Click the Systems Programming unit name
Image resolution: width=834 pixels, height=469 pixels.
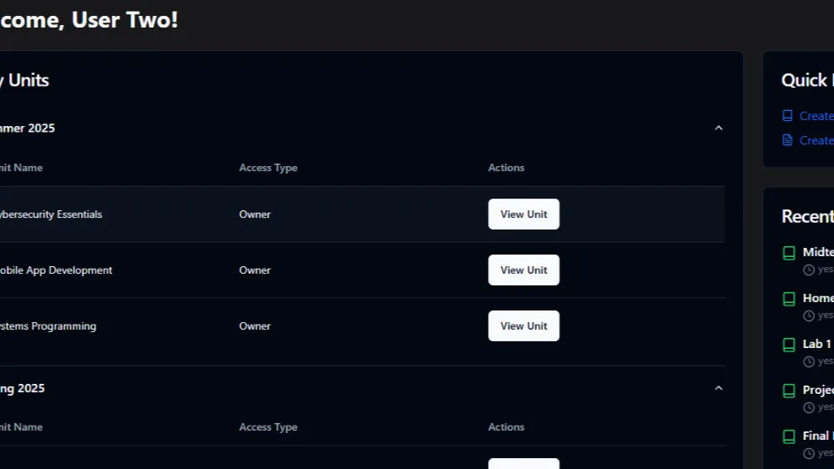point(48,325)
